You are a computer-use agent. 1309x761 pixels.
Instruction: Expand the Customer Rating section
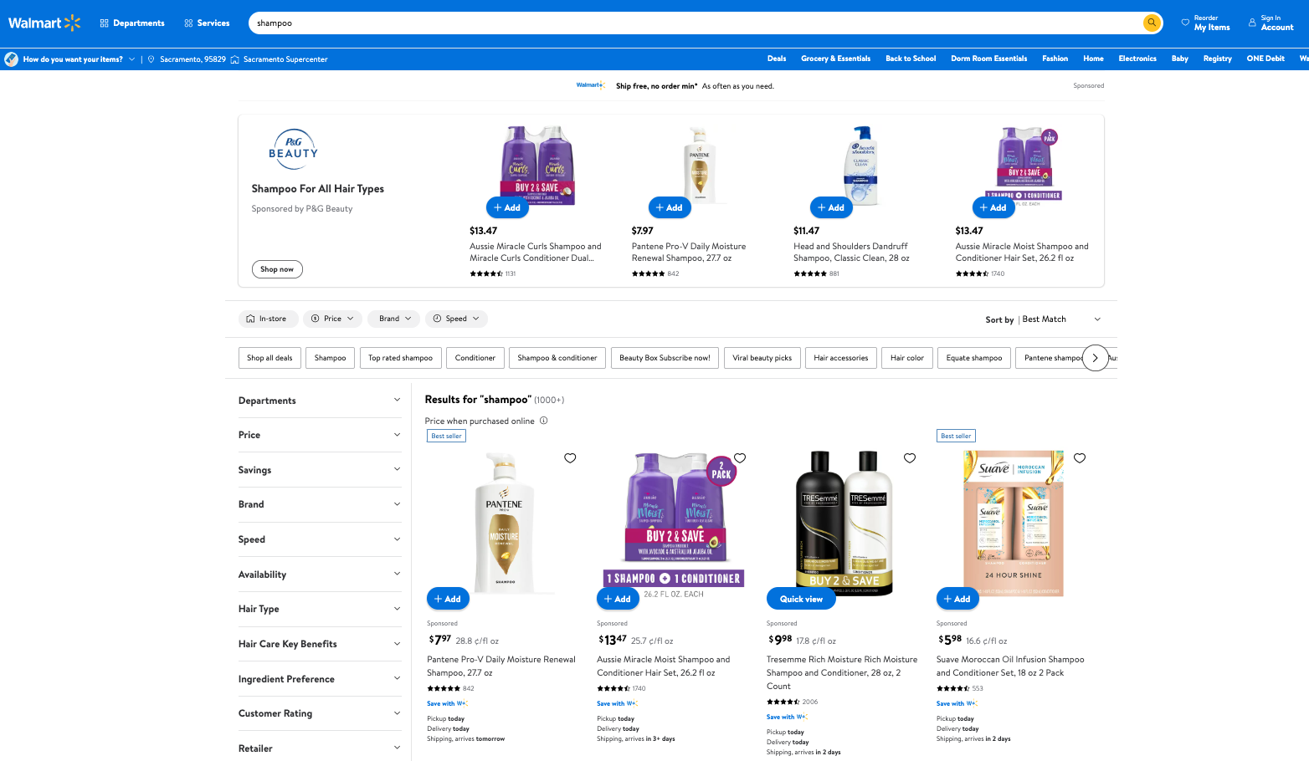[320, 713]
